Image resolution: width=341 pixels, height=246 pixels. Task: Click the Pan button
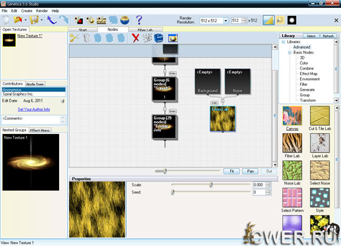tap(250, 171)
